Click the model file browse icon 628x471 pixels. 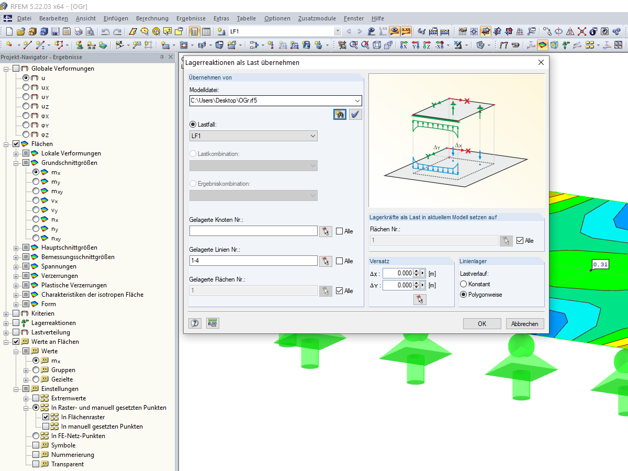tap(340, 114)
